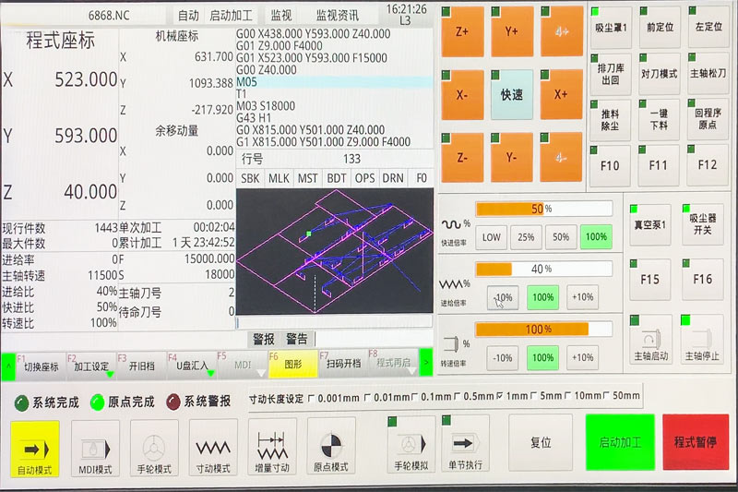Screen dimensions: 738x492
Task: Select 增量寸动 incremental jog
Action: pyautogui.click(x=272, y=448)
